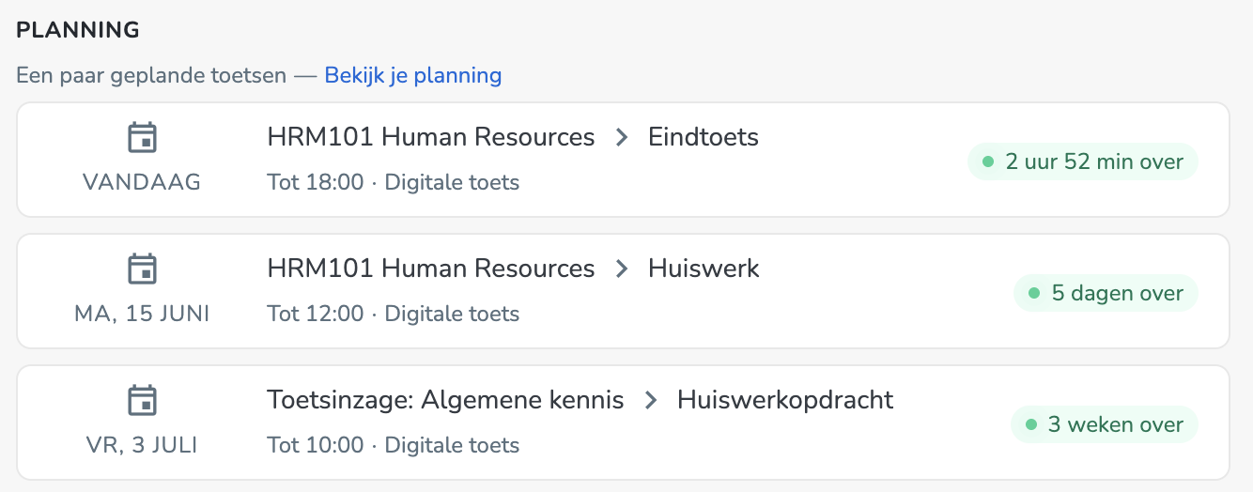
Task: Click 'HRM101 Human Resources' in Eindtoets row
Action: click(431, 137)
